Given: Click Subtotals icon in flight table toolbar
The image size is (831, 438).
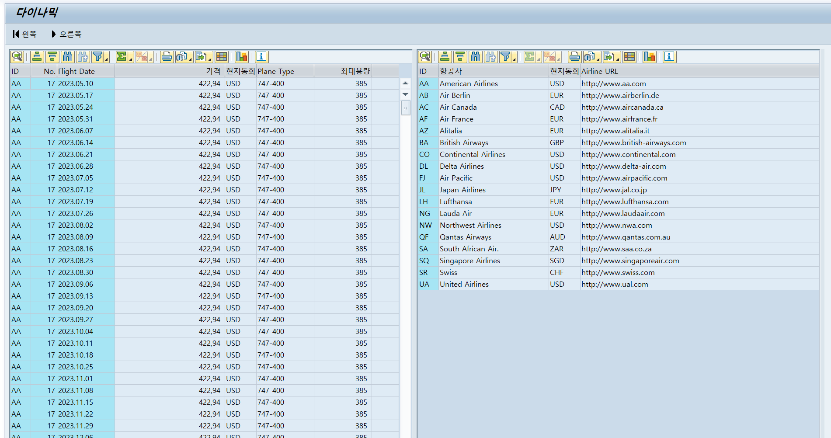Looking at the screenshot, I should coord(142,56).
